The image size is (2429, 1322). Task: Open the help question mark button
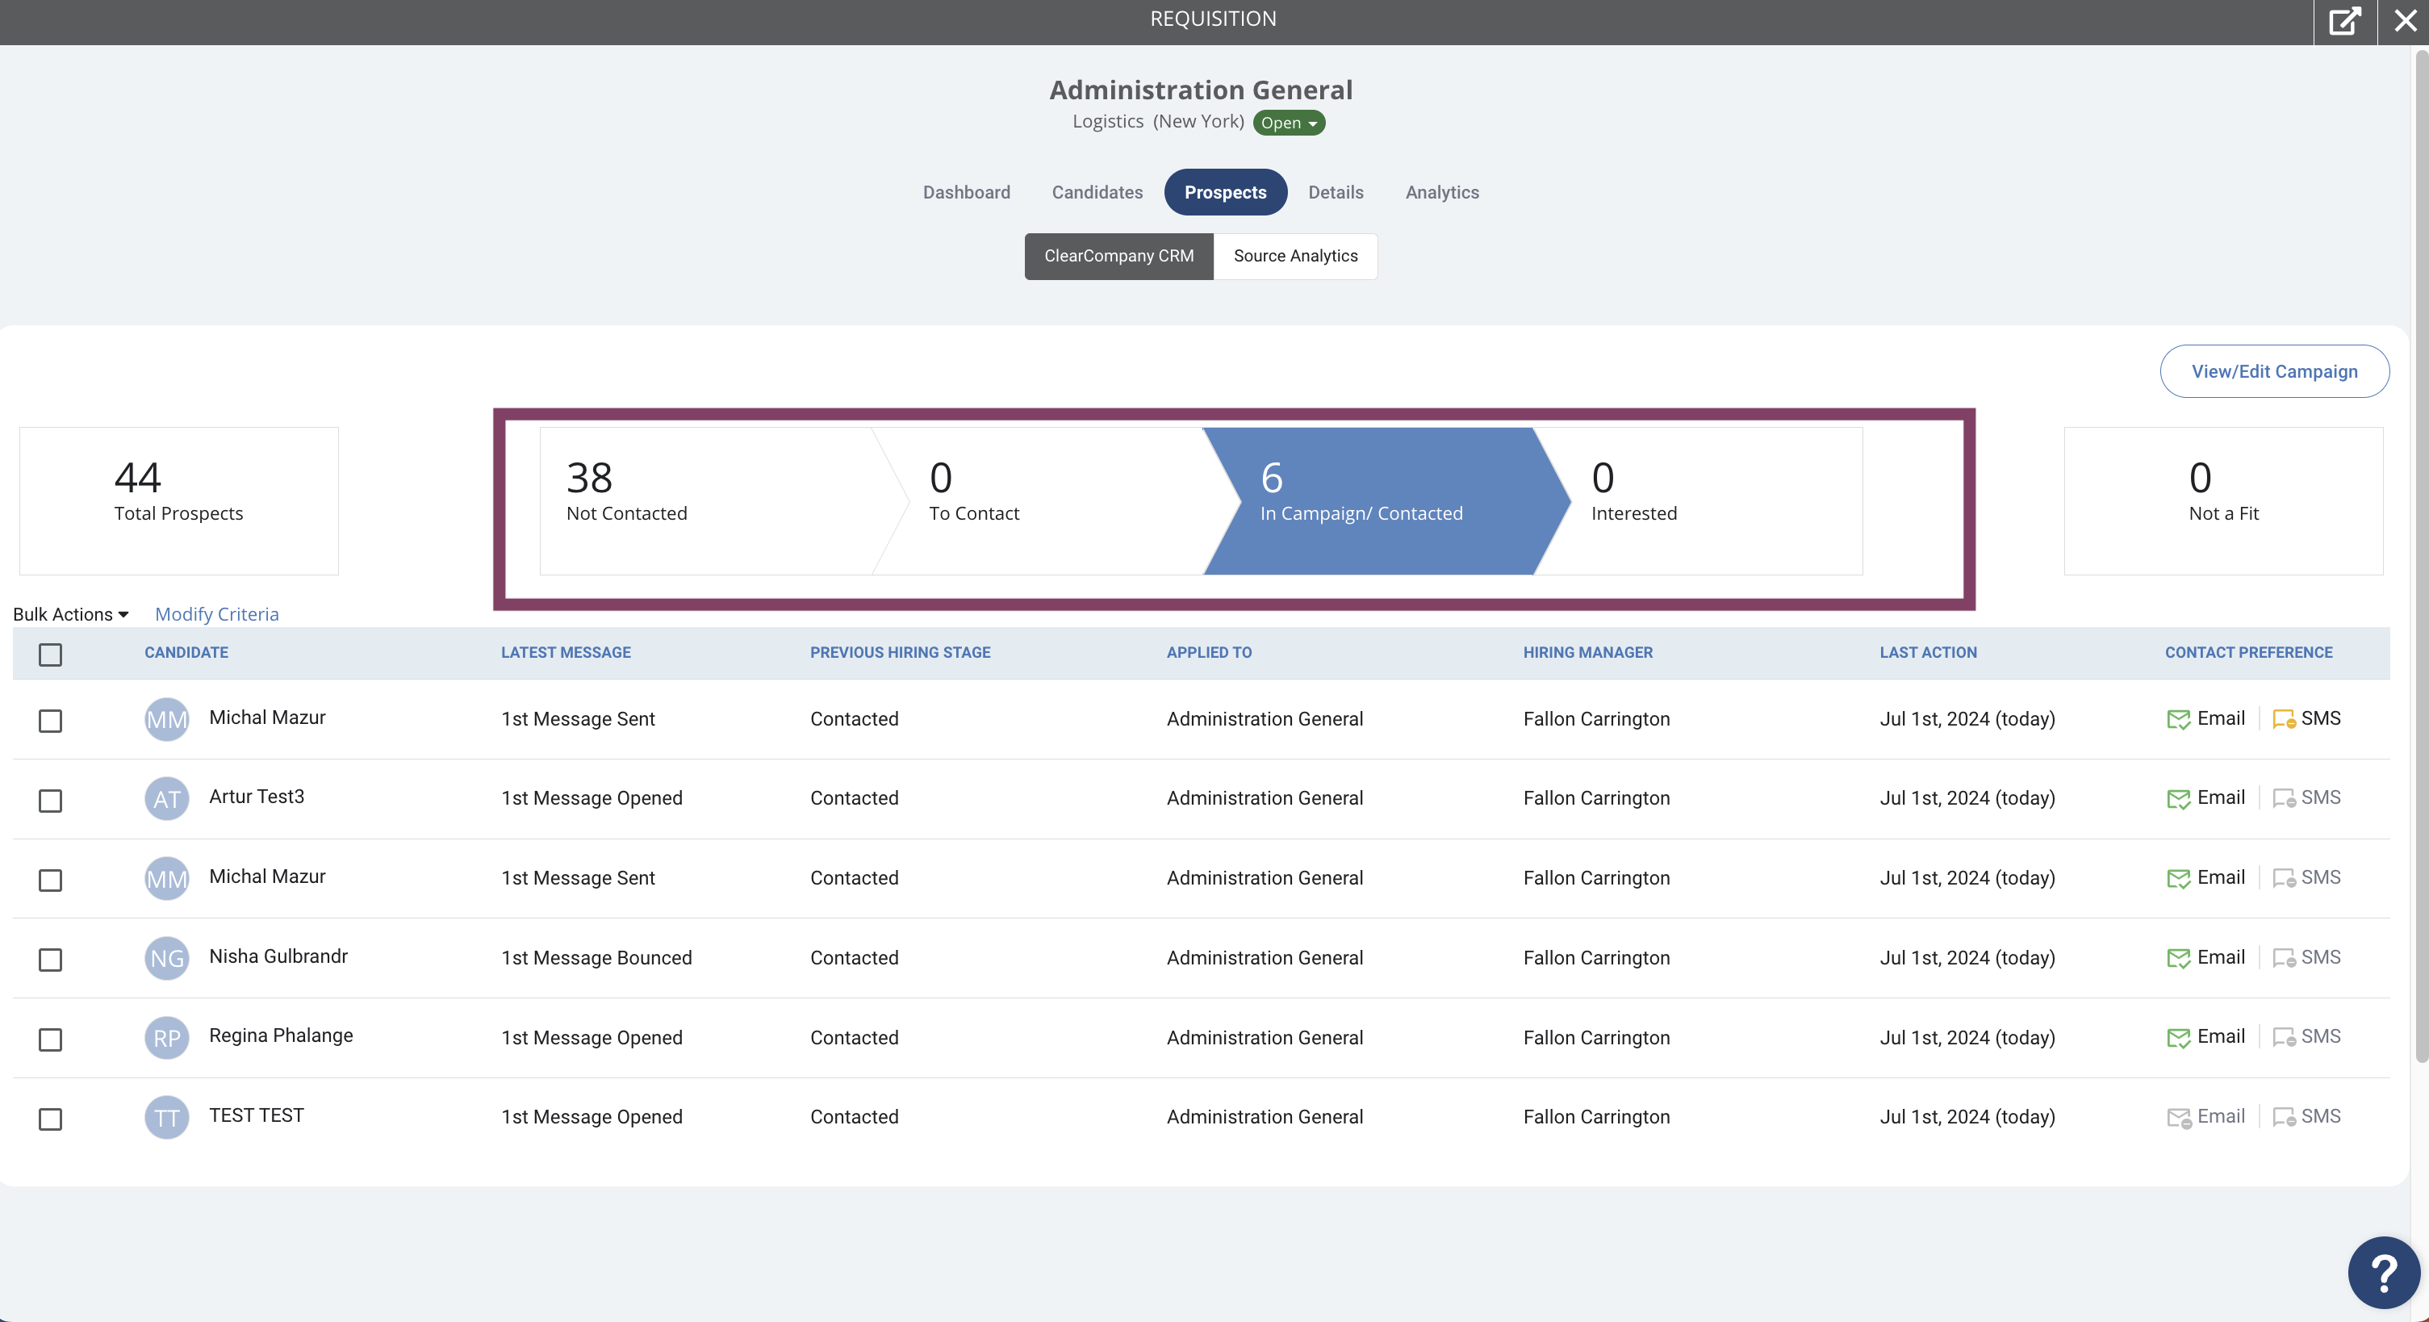point(2384,1273)
